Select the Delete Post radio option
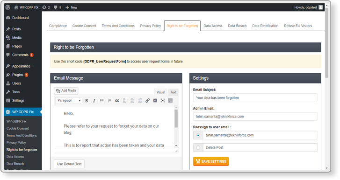 coord(198,147)
